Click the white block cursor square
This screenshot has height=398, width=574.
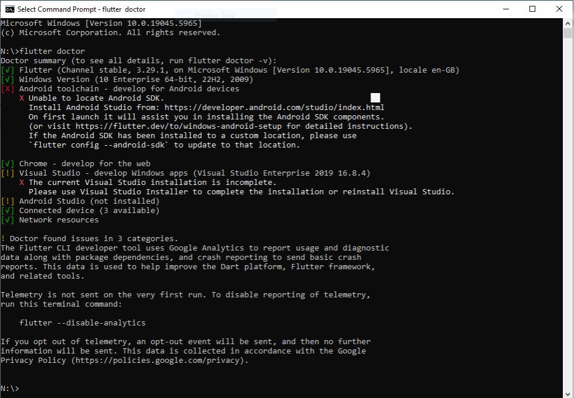pyautogui.click(x=375, y=97)
